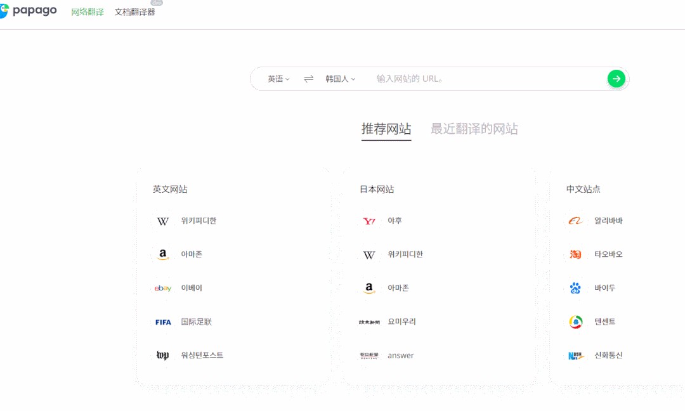Click the Wikipedia icon under 英文网站
The height and width of the screenshot is (411, 685).
[163, 221]
